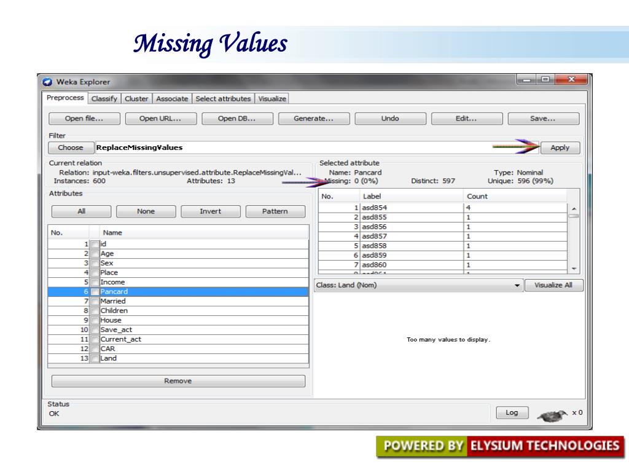
Task: Select All attributes button
Action: pyautogui.click(x=82, y=211)
